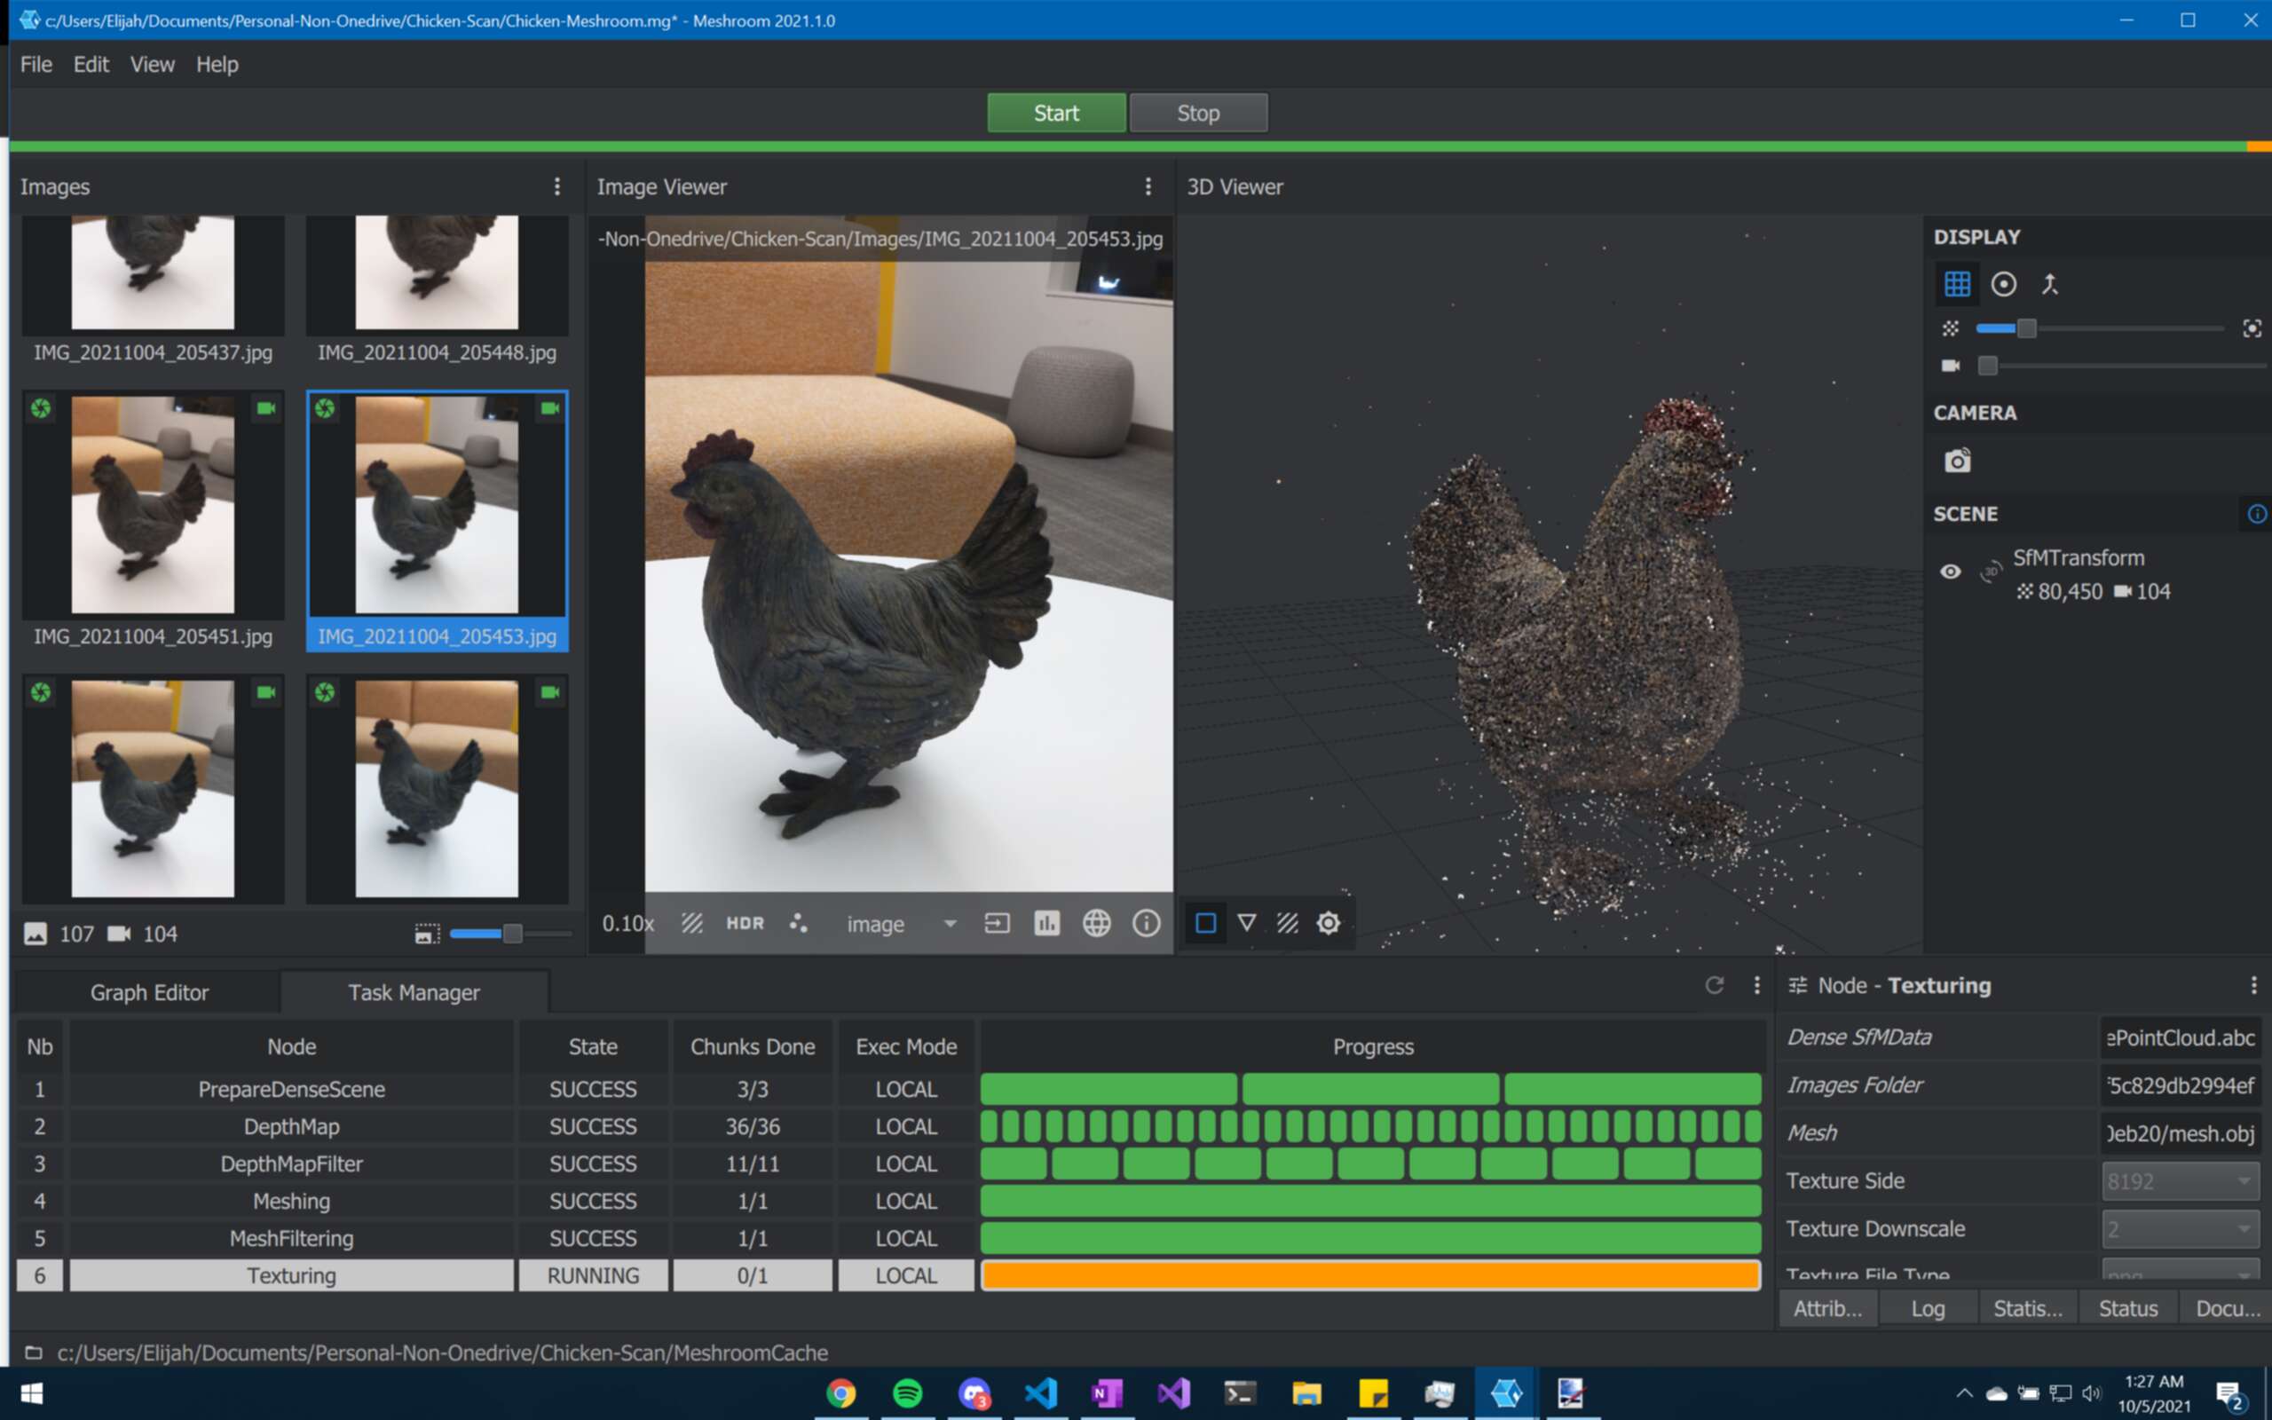
Task: Open 3D Viewer settings gear icon
Action: tap(1329, 923)
